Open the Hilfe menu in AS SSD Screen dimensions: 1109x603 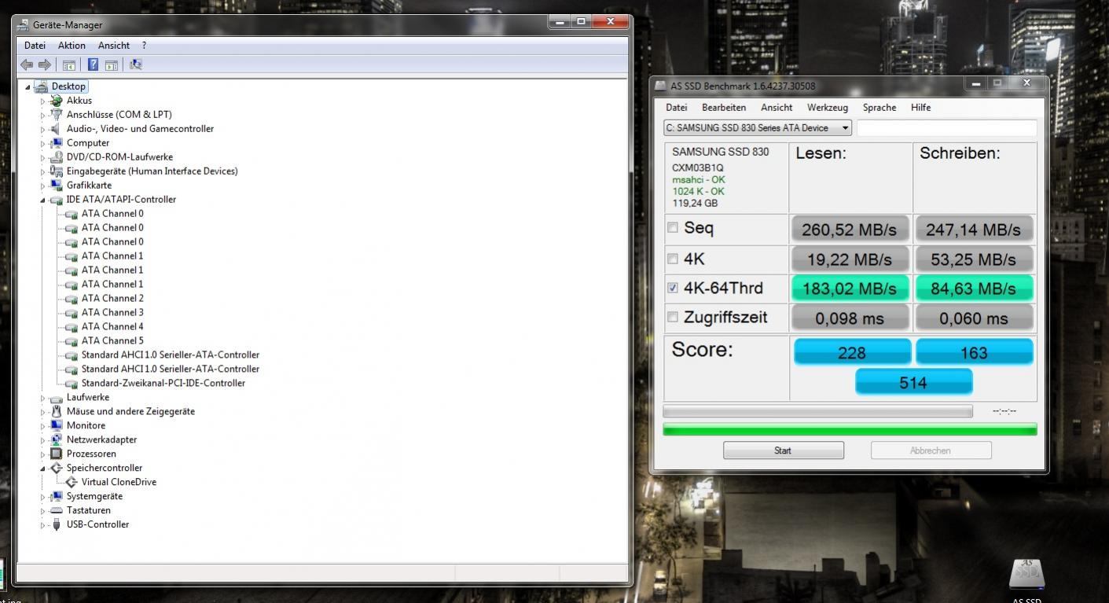(x=920, y=108)
